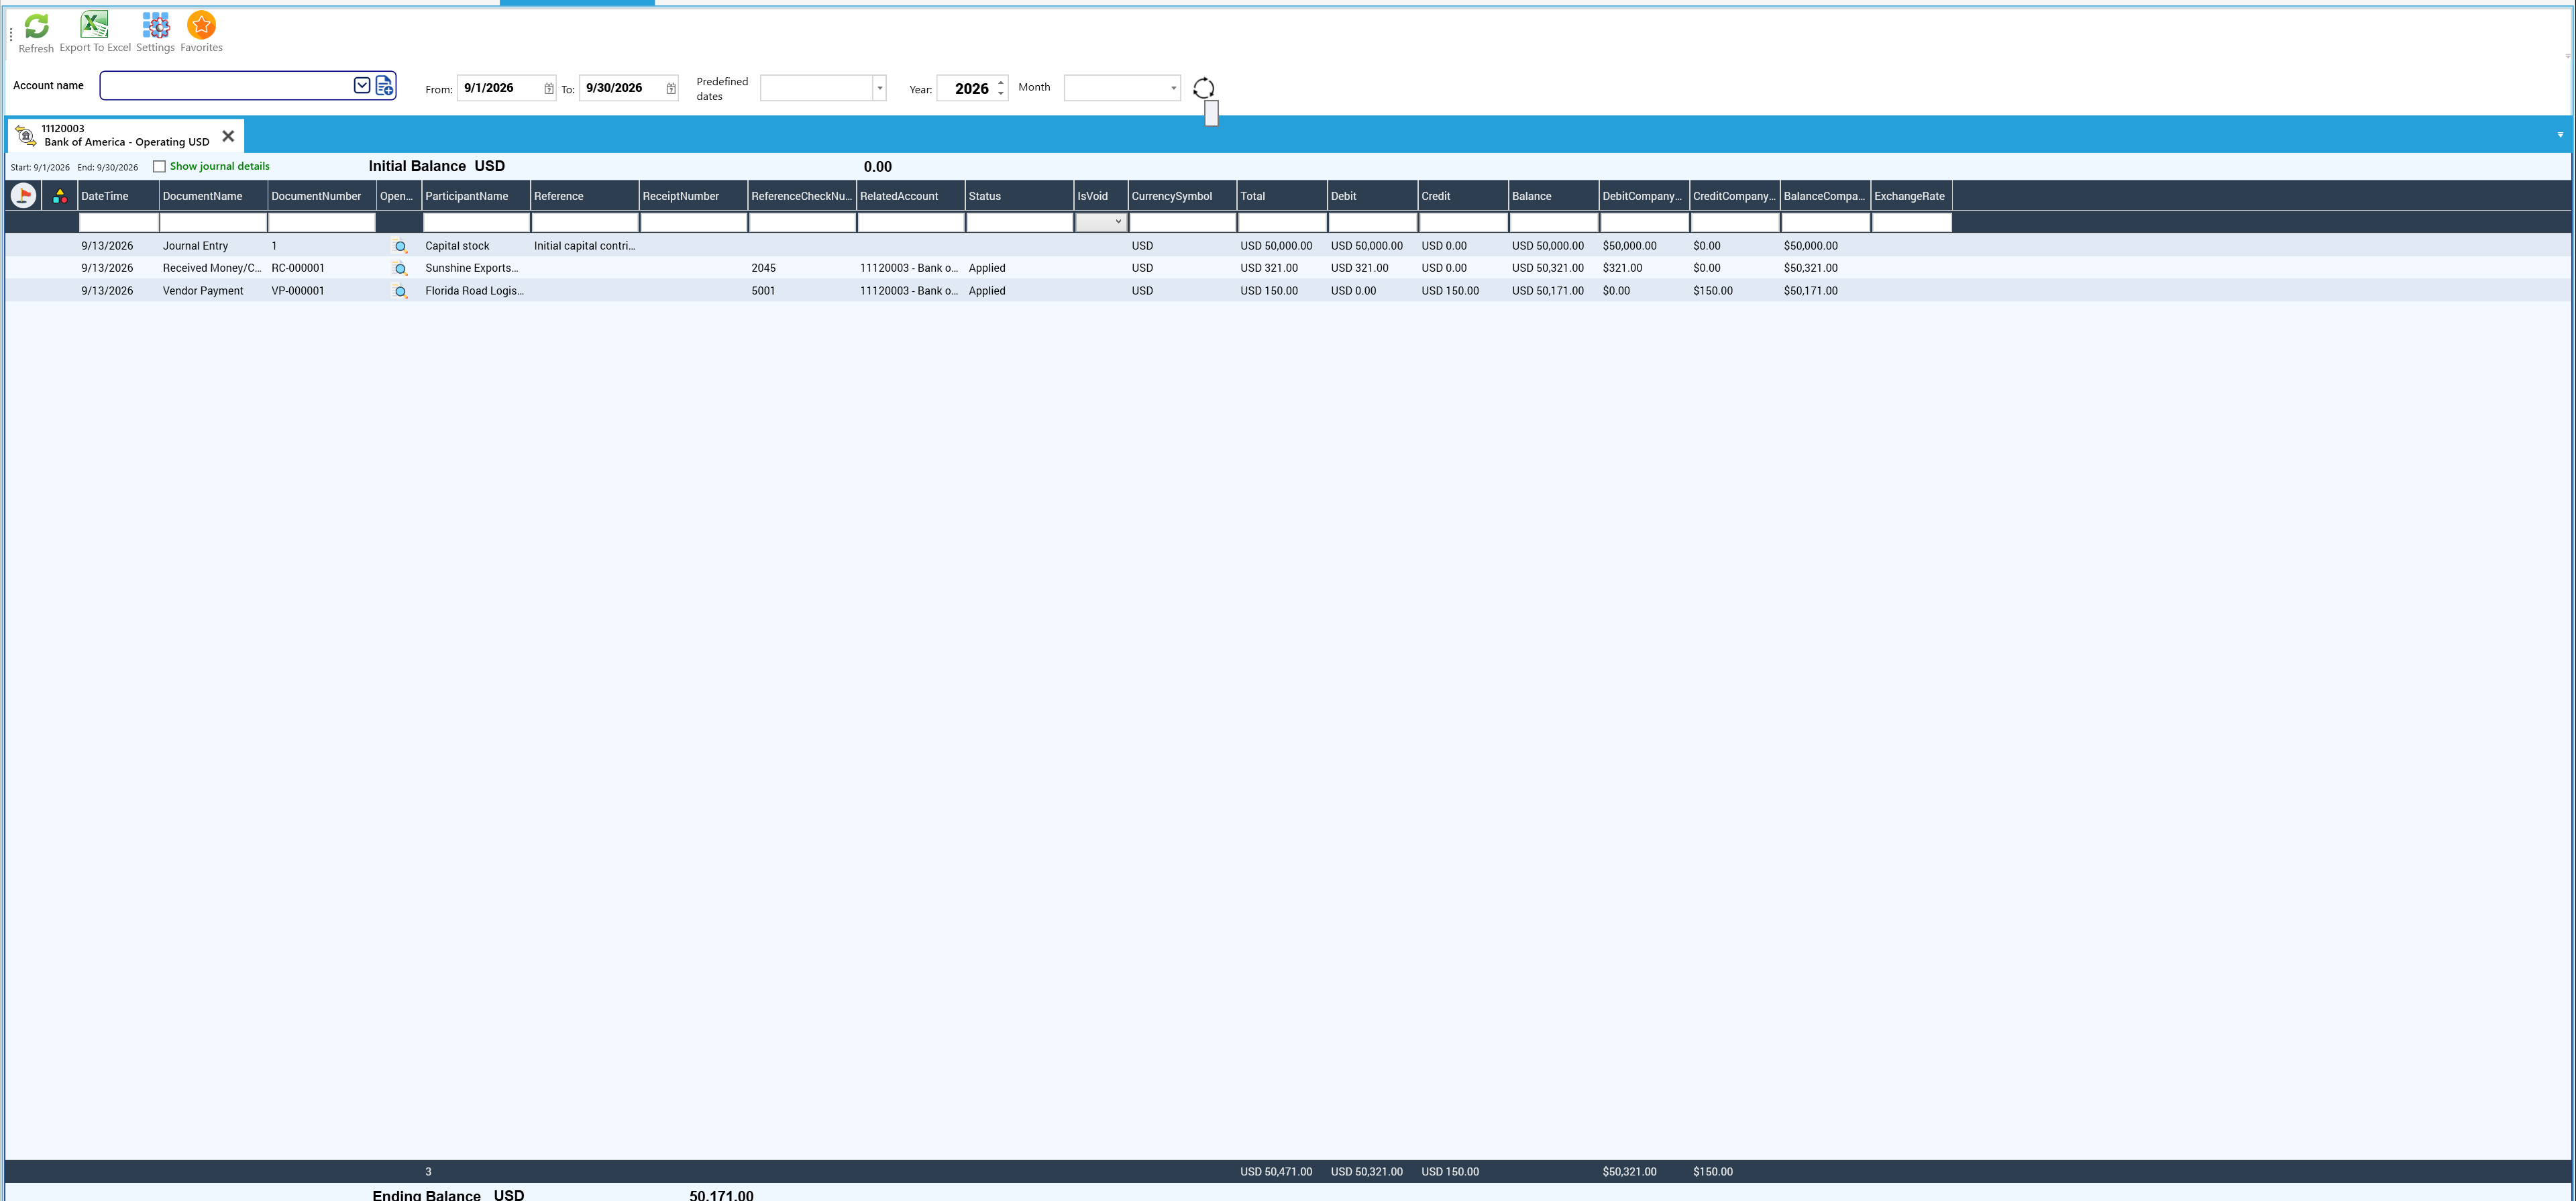Sort by the Status column header
Image resolution: width=2576 pixels, height=1201 pixels.
(1019, 196)
